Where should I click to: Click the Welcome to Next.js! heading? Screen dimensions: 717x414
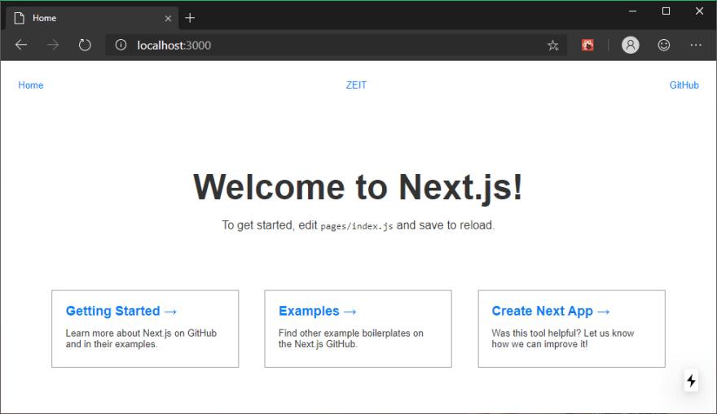358,187
